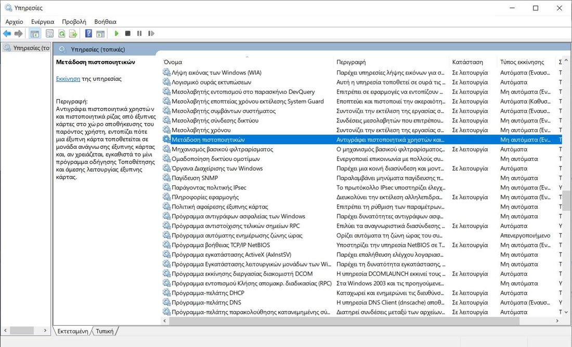
Task: Toggle the show/hide action pane toolbar icon
Action: [x=100, y=34]
